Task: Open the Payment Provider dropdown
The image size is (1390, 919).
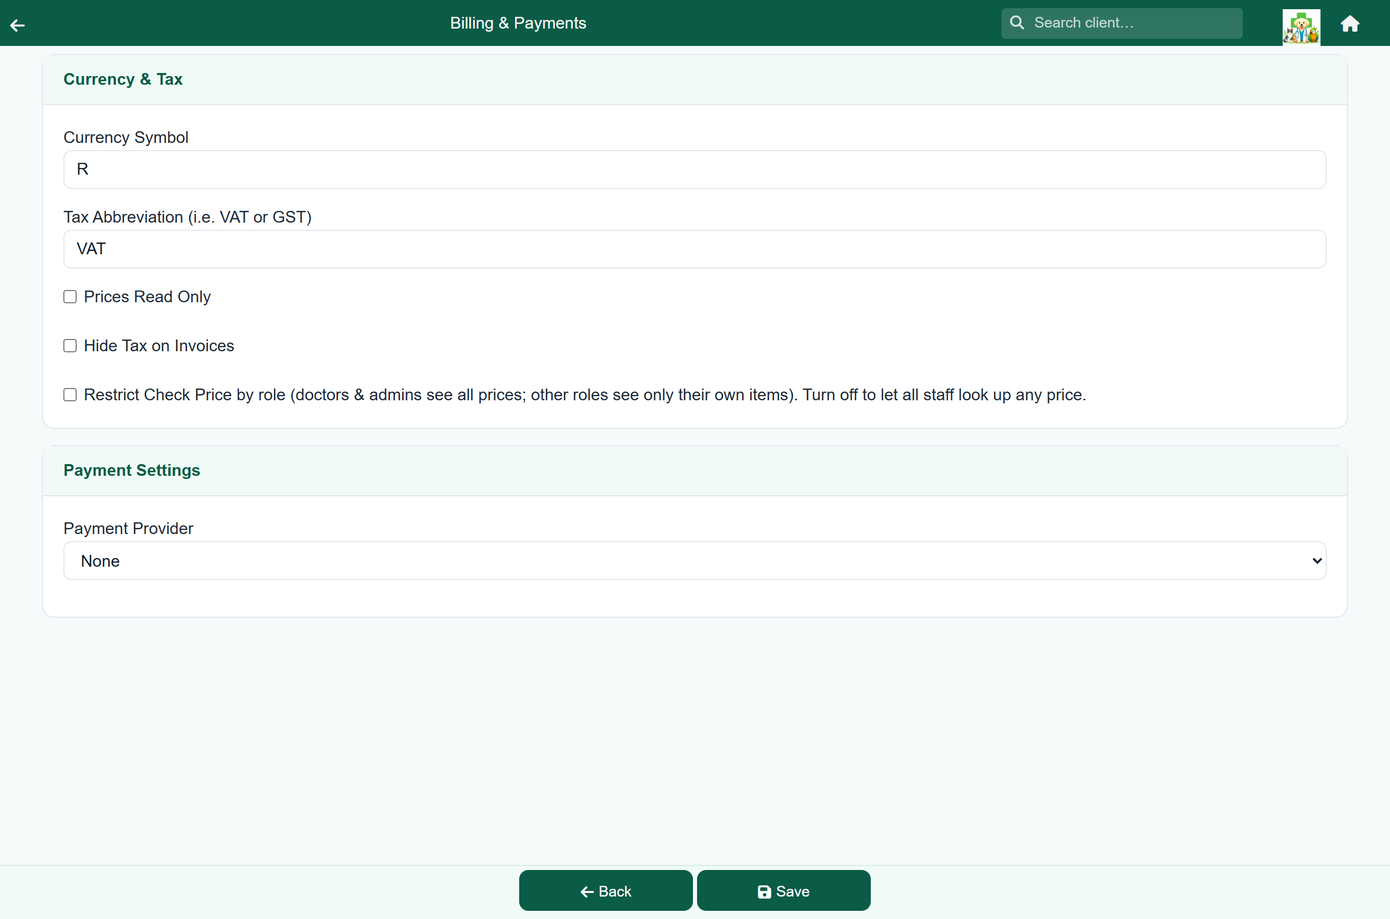Action: 694,561
